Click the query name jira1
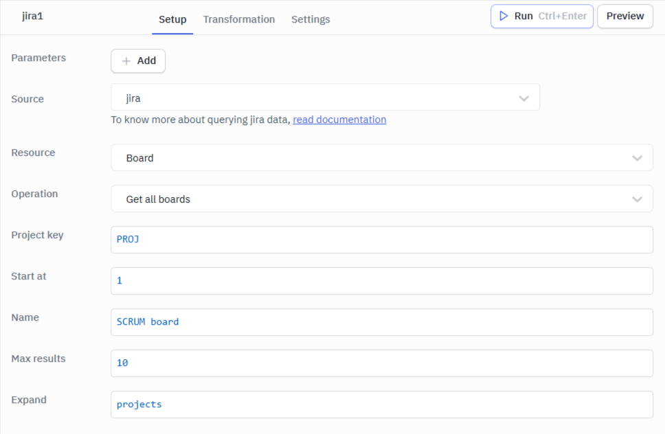The height and width of the screenshot is (434, 665). pyautogui.click(x=33, y=16)
